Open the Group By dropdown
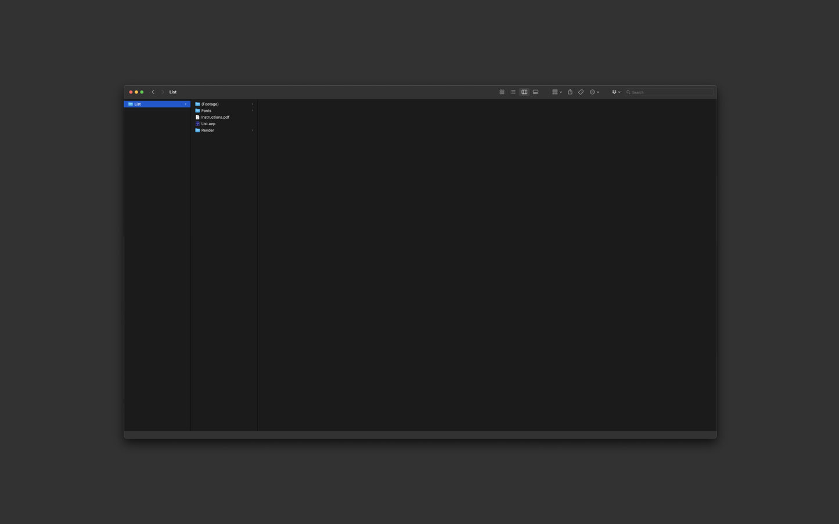Screen dimensions: 839x524 click(x=557, y=92)
